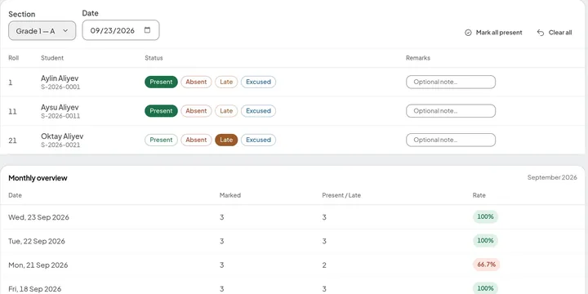Screen dimensions: 588x294
Task: Mark Aylin Aliyev as Late
Action: pos(226,82)
